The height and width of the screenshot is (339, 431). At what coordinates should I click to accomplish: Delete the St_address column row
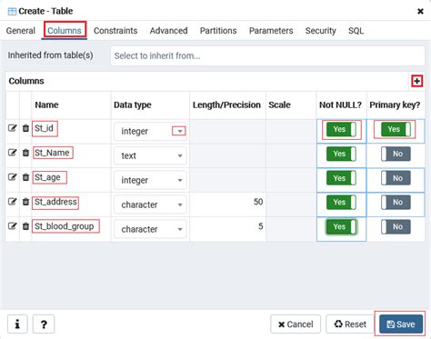25,202
